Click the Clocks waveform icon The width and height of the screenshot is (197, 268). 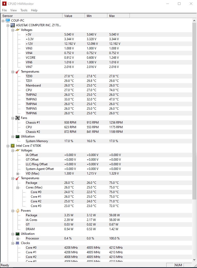pos(17,243)
